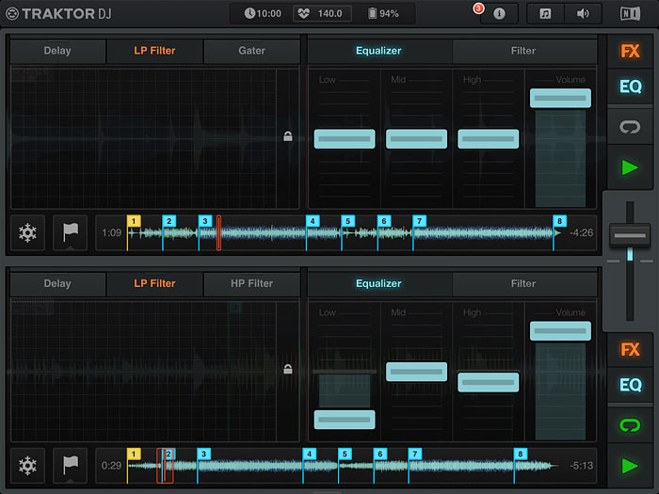Toggle the upper deck FX panel button

630,52
